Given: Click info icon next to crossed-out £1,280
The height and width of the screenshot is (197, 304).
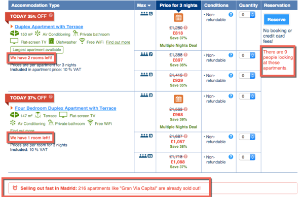Looking at the screenshot, I should click(186, 27).
